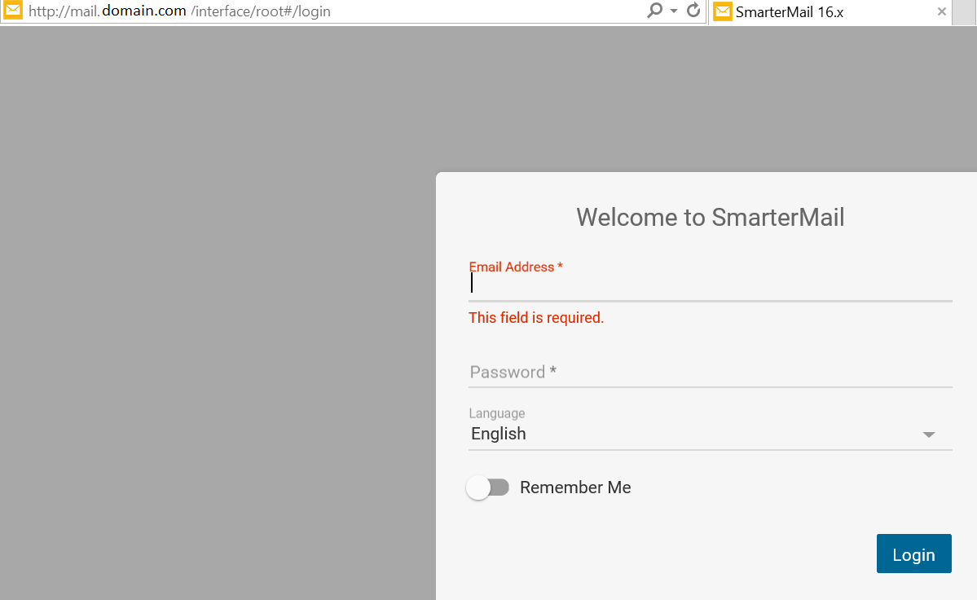Focus the Email Address input field
Screen dimensions: 977x600
pyautogui.click(x=711, y=285)
